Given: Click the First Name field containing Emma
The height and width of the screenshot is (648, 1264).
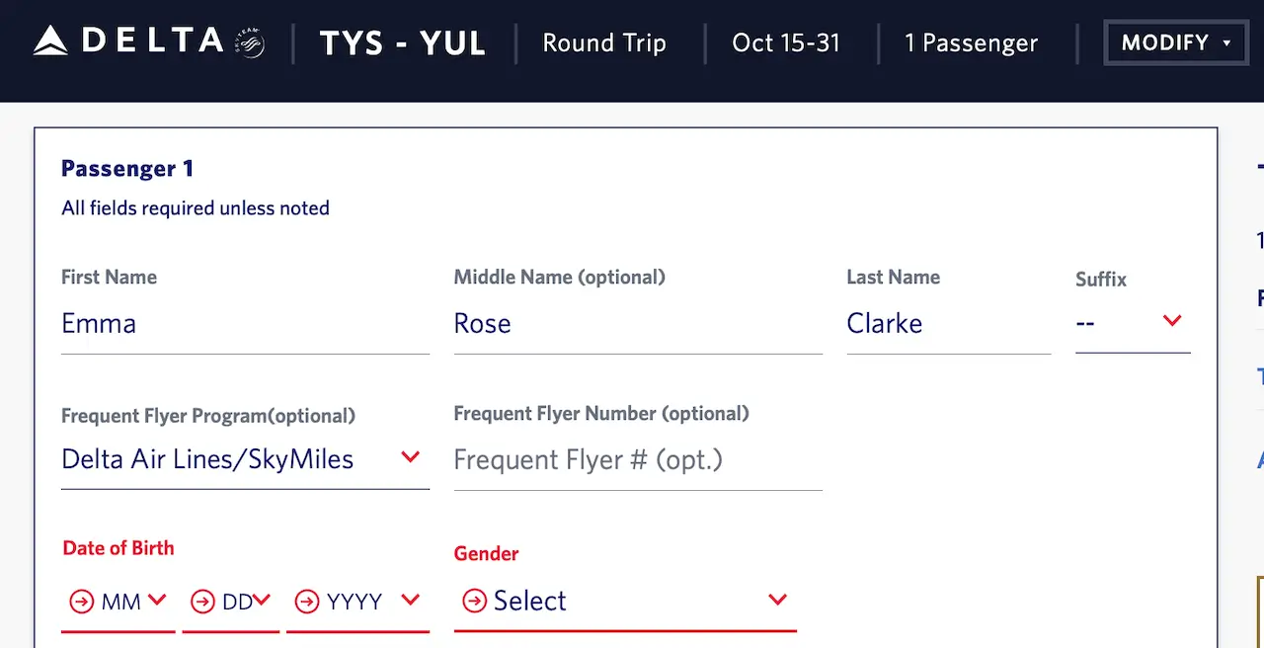Looking at the screenshot, I should pyautogui.click(x=245, y=324).
